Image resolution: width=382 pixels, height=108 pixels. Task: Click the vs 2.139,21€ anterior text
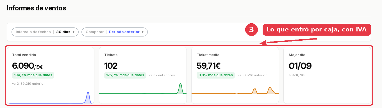pos(28,84)
